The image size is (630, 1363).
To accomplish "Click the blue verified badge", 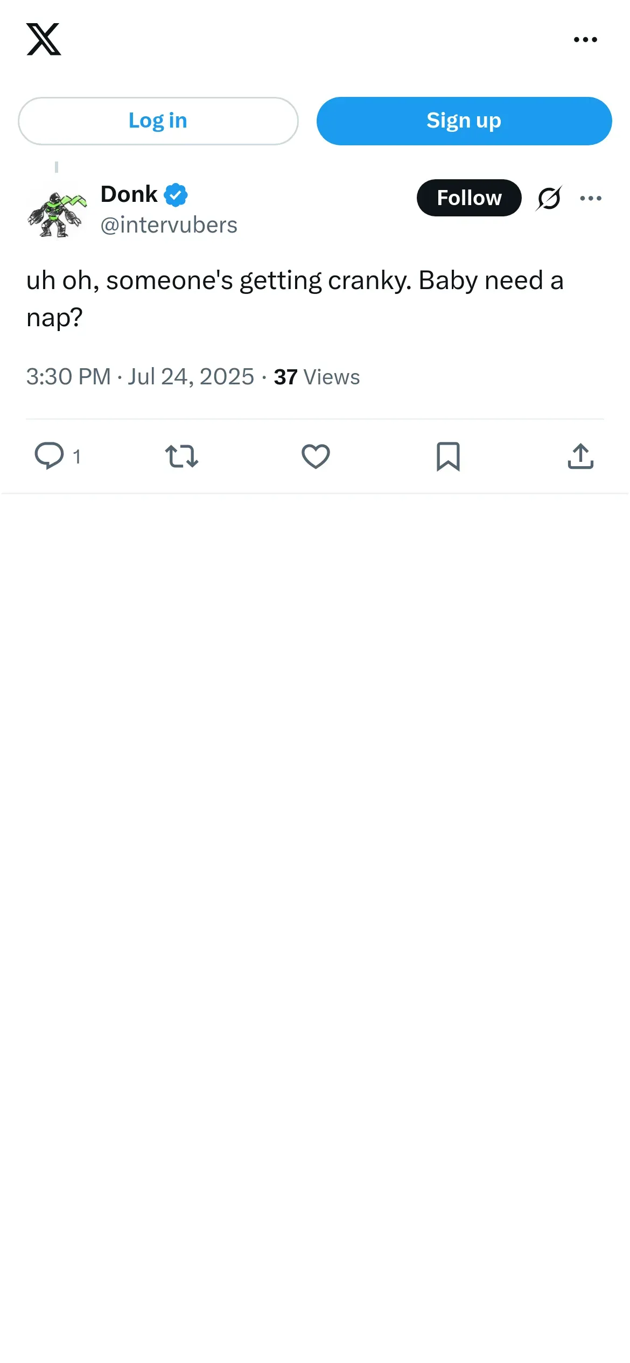I will pos(176,195).
